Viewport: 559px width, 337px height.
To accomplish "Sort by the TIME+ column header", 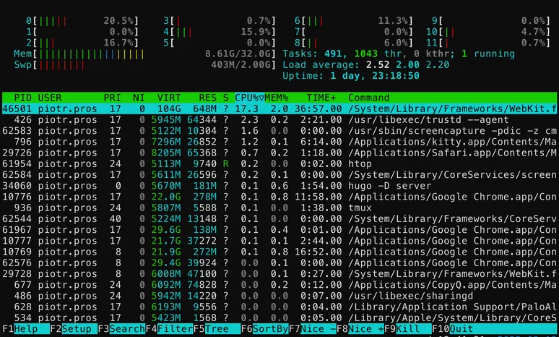I will 321,98.
